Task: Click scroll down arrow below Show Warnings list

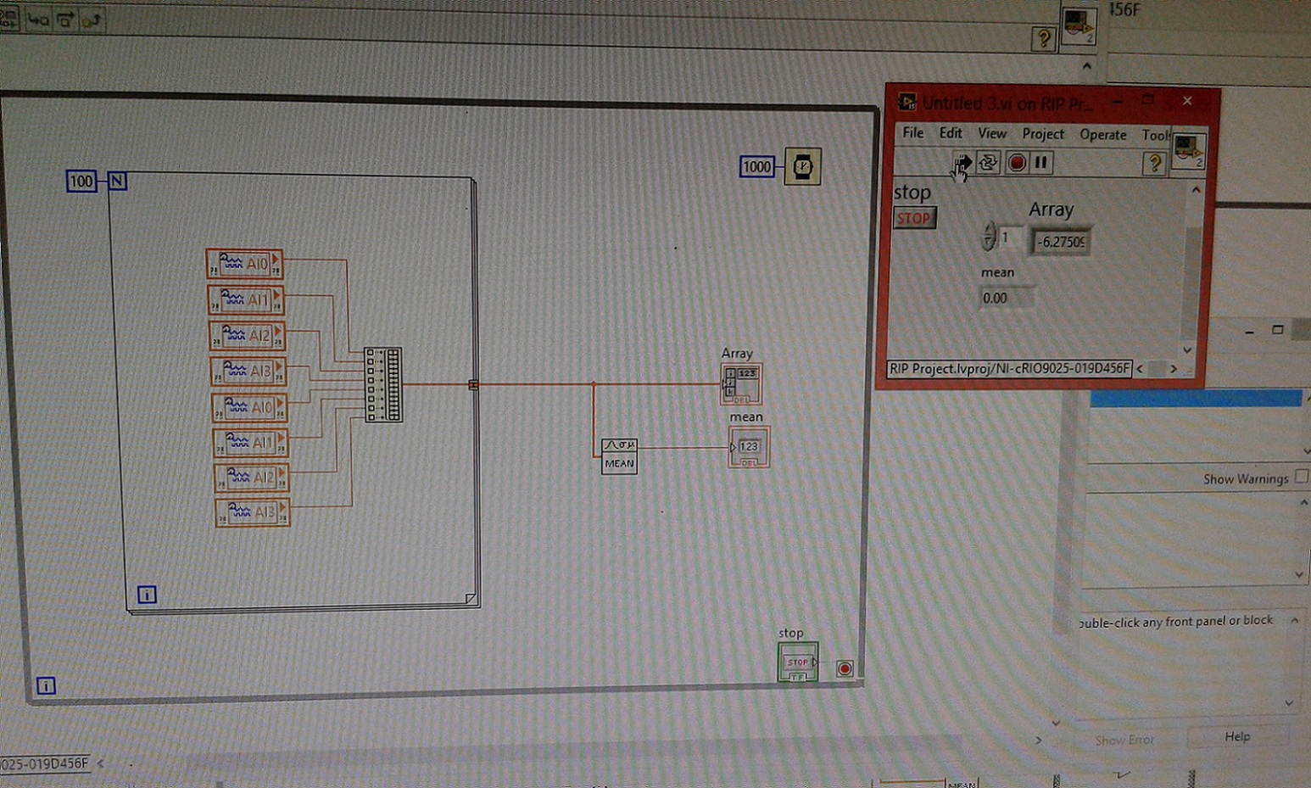Action: pos(1300,574)
